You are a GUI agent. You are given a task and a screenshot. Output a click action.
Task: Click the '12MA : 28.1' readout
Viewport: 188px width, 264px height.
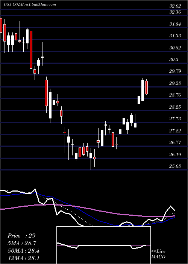(23, 258)
